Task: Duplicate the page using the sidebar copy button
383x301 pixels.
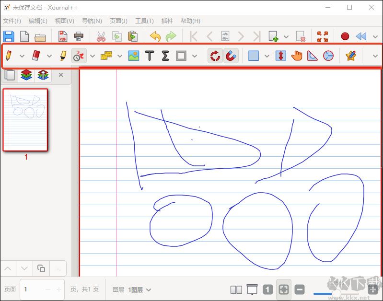Action: (41, 268)
